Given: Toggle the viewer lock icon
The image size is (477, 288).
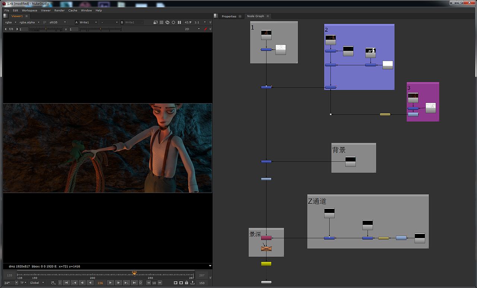Looking at the screenshot, I should click(x=186, y=283).
